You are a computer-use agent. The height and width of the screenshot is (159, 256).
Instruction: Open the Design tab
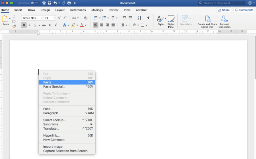[45, 10]
